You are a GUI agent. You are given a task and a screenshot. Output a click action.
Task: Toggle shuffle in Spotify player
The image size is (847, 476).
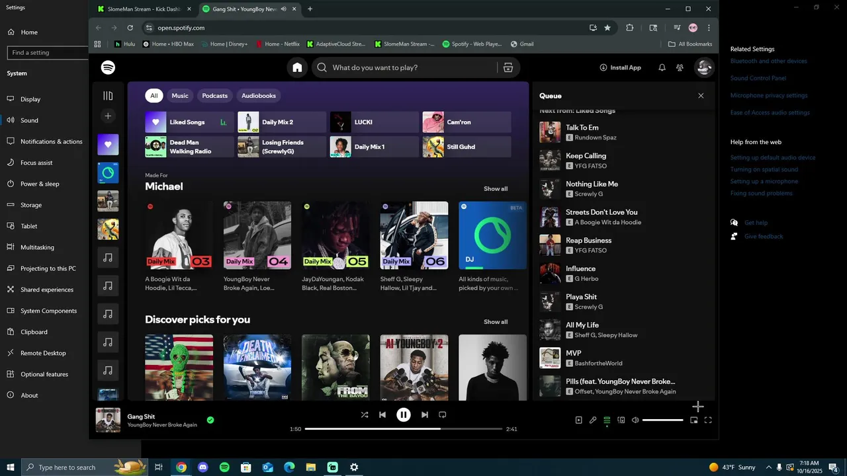[364, 415]
